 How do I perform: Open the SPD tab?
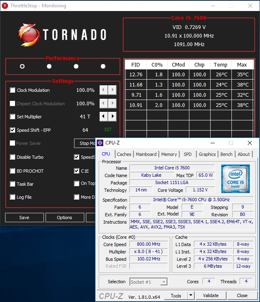[188, 154]
